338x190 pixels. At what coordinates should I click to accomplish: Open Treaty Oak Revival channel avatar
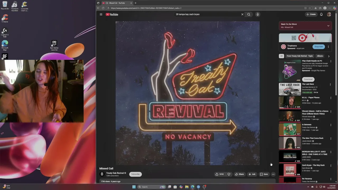[x=102, y=174]
